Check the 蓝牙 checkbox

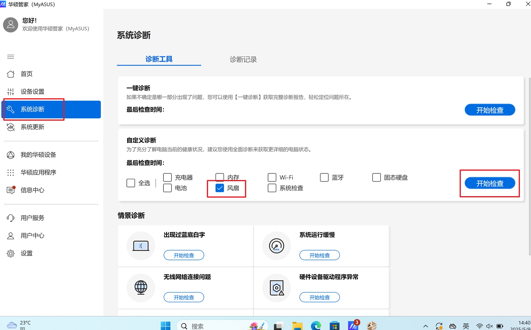[324, 177]
